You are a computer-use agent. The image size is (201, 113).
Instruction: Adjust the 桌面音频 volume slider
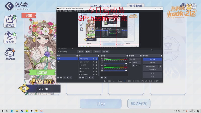point(116,71)
